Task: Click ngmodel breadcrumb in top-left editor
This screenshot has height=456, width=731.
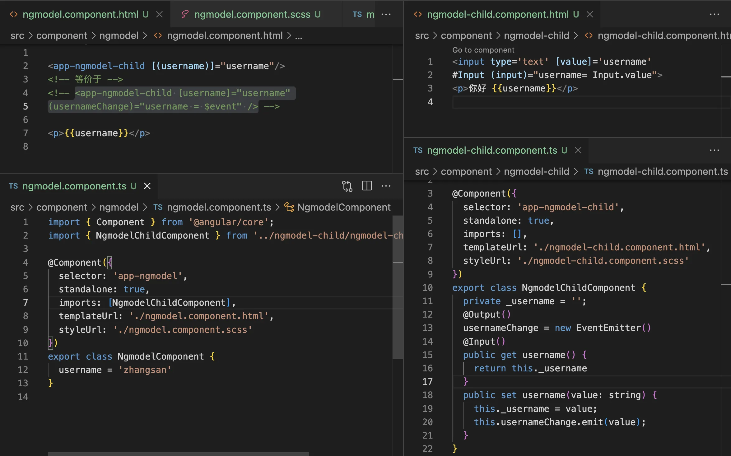Action: pos(119,35)
